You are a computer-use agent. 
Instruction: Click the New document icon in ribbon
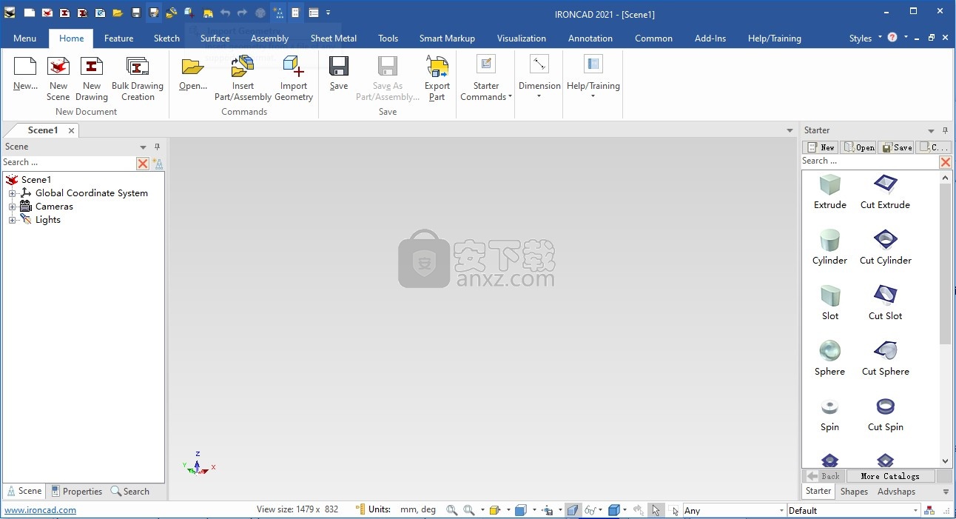[25, 67]
